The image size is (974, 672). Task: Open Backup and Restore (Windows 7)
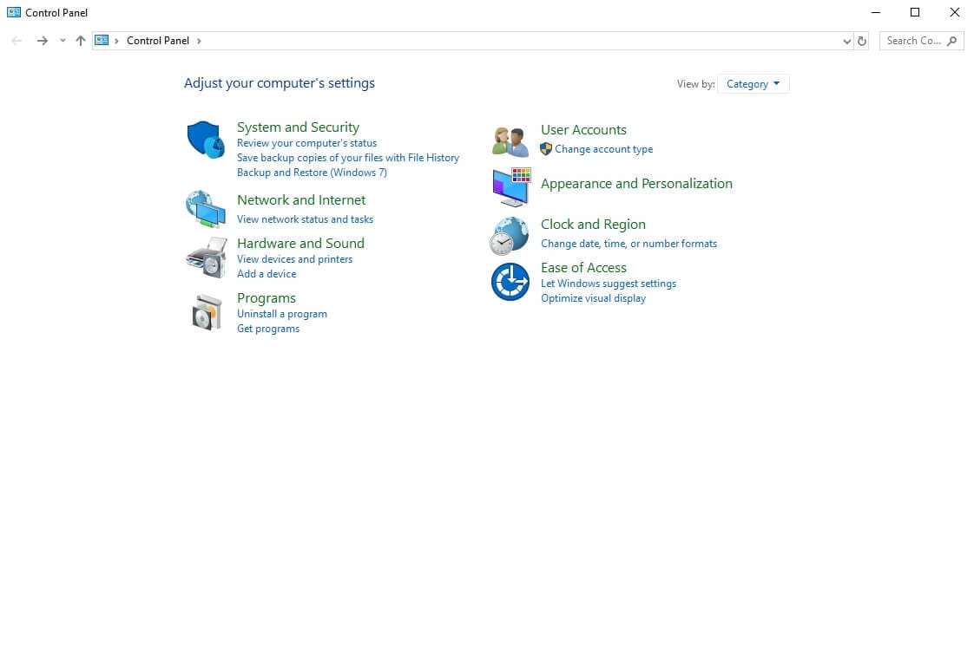click(312, 173)
